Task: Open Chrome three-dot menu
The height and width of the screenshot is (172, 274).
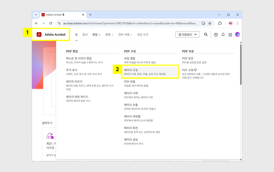Action: point(238,23)
